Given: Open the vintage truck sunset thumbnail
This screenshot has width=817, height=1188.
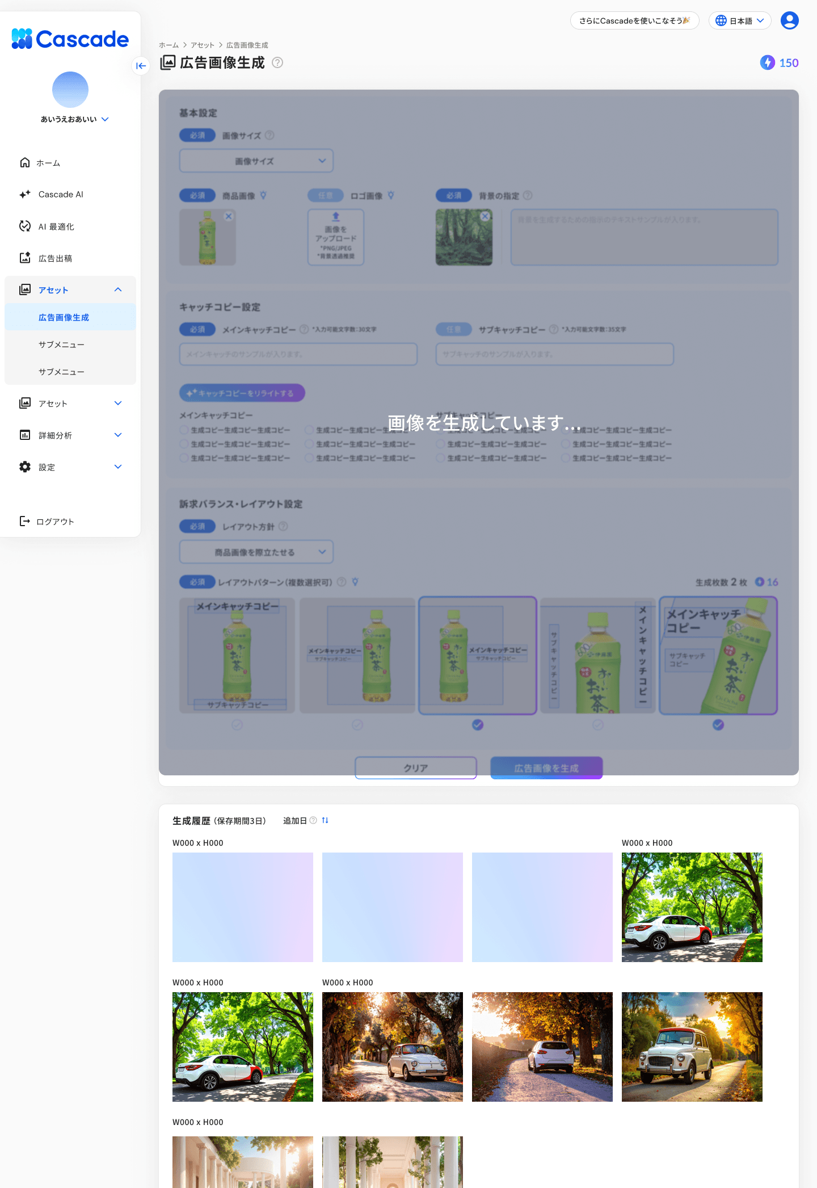Looking at the screenshot, I should [x=692, y=1047].
